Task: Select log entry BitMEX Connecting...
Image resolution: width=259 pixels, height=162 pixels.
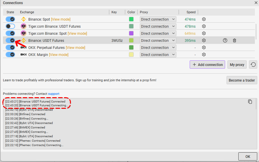Action: (x=27, y=132)
